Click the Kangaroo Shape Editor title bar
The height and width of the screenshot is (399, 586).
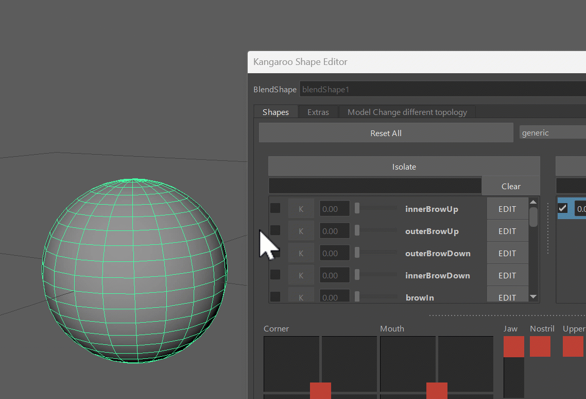point(417,62)
